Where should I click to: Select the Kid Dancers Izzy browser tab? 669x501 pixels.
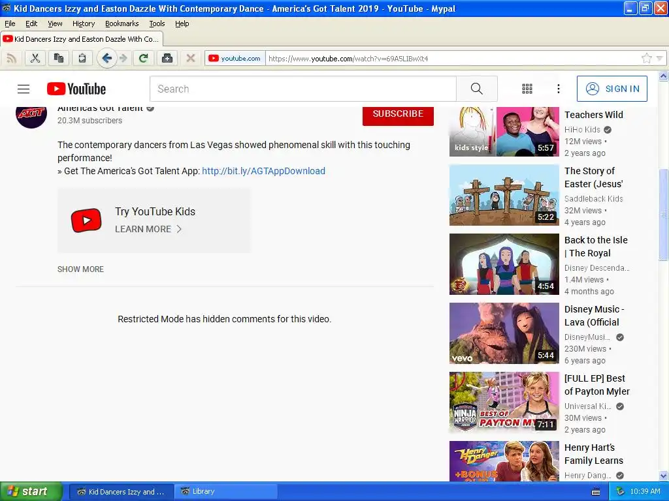pos(82,38)
